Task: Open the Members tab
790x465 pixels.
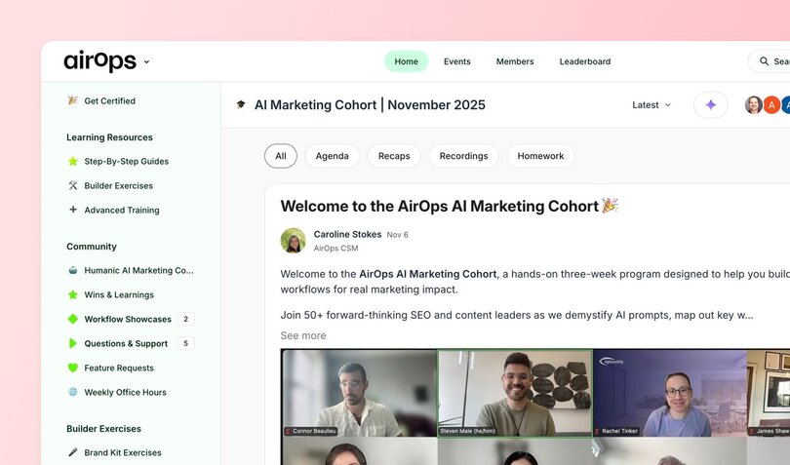Action: pos(515,61)
